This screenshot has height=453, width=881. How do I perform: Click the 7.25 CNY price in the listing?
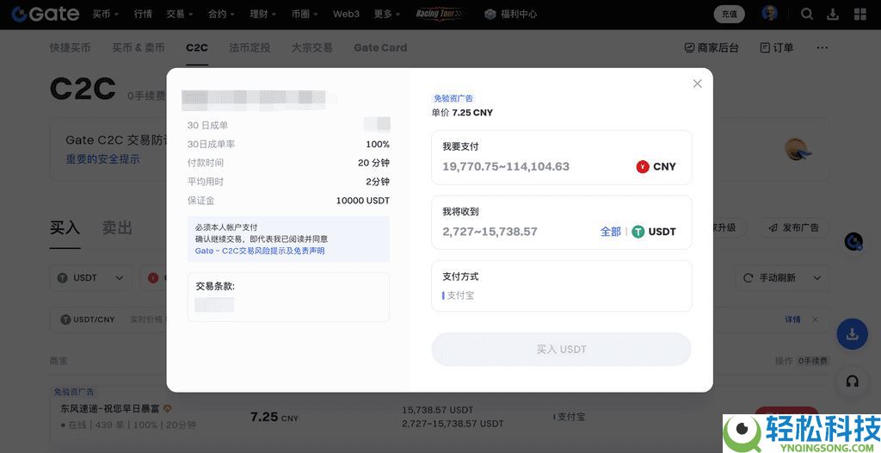274,417
